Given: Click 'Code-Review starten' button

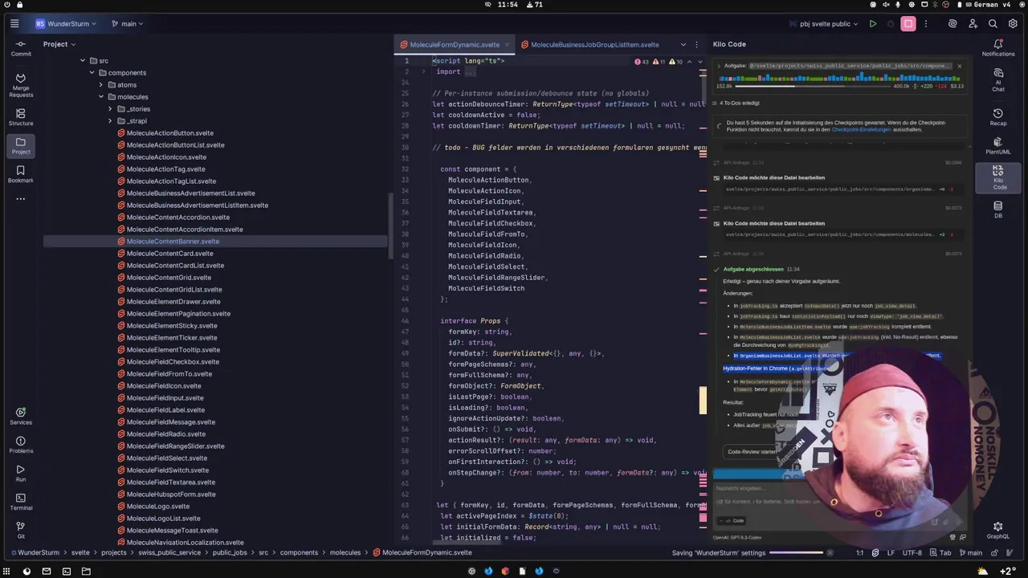Looking at the screenshot, I should (x=753, y=452).
